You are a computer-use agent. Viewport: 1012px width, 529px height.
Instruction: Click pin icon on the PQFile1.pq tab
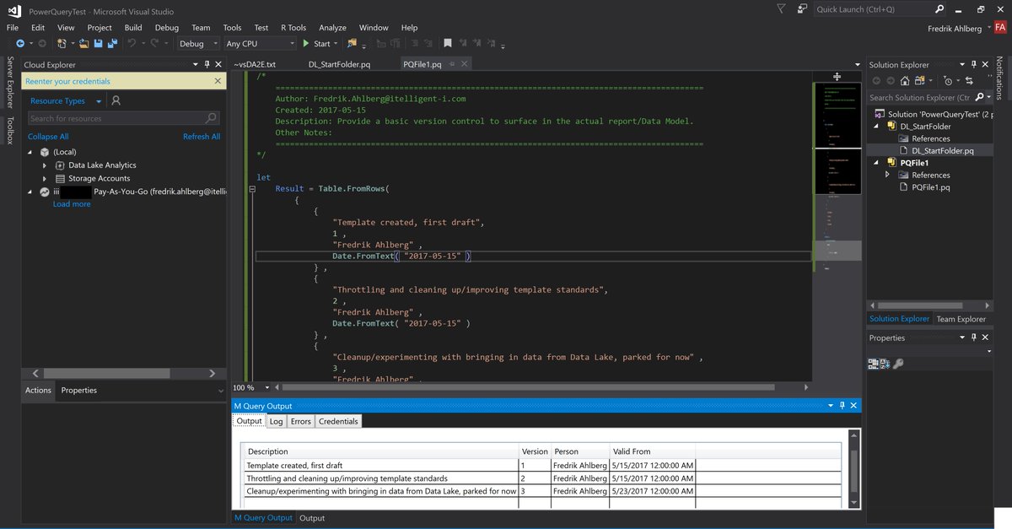coord(451,64)
